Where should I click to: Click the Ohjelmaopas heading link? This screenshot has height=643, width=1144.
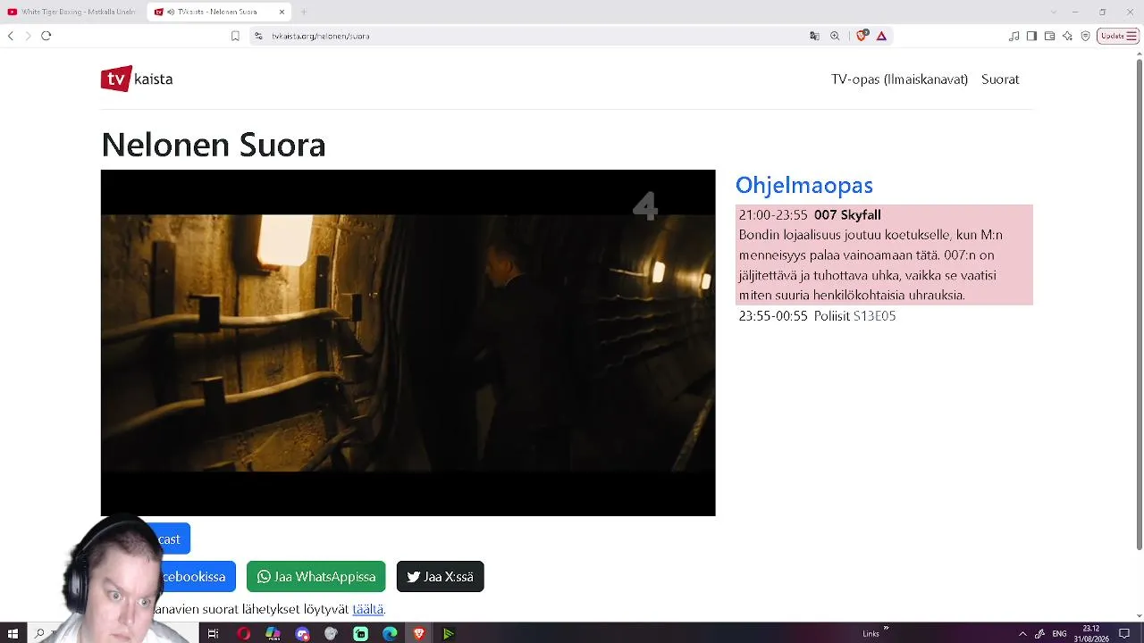click(804, 185)
